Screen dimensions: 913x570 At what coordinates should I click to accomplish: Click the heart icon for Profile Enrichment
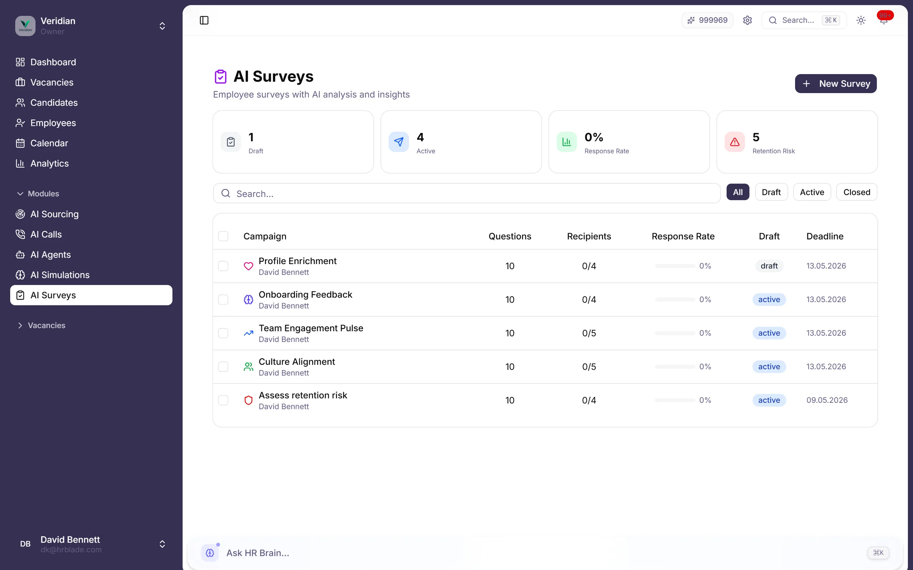tap(248, 266)
